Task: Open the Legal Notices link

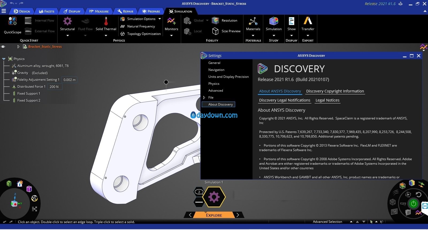Action: tap(327, 100)
